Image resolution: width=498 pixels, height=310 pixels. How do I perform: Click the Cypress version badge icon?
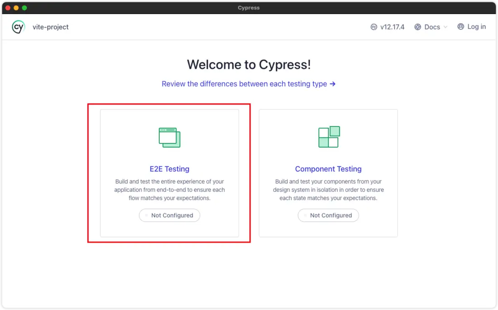pyautogui.click(x=374, y=27)
